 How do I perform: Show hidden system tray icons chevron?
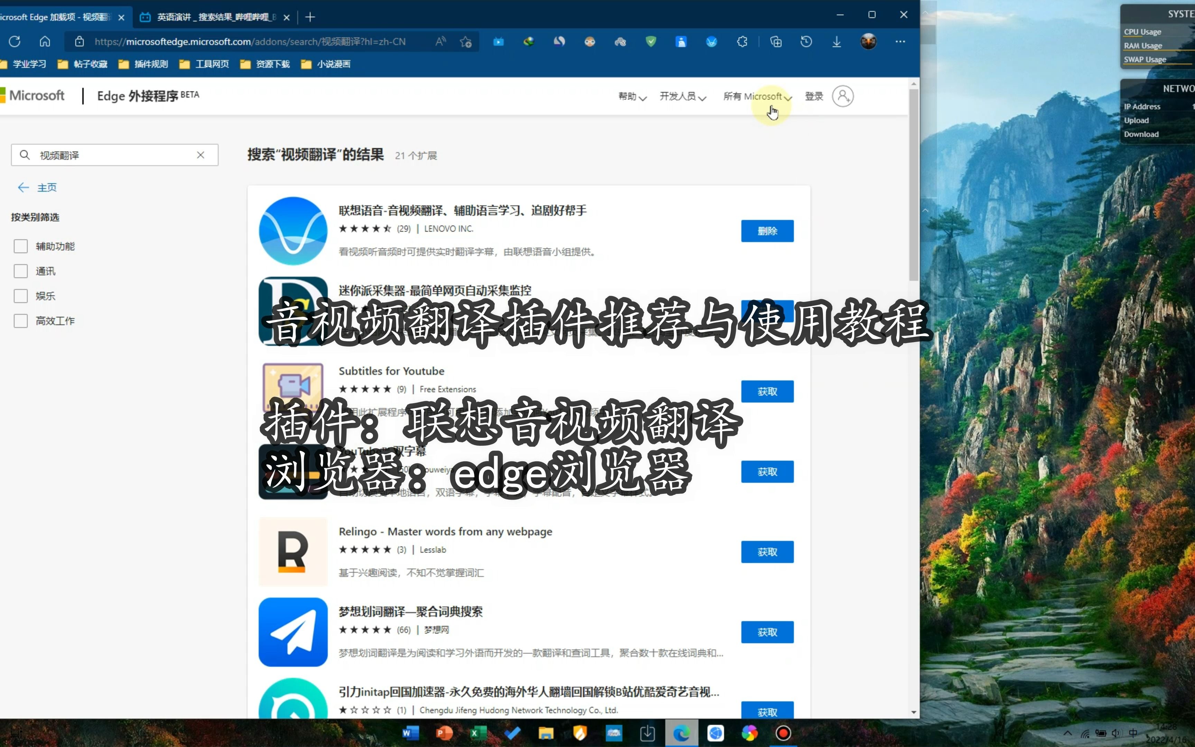1068,733
